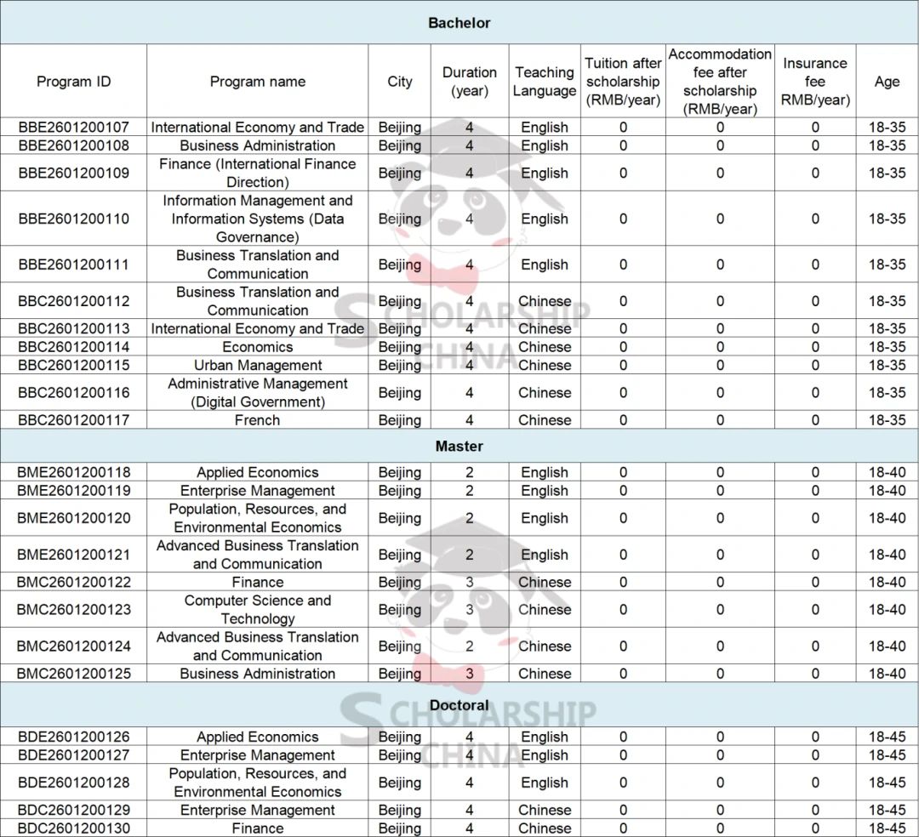Click the Bachelor section header
This screenshot has width=919, height=837.
pyautogui.click(x=459, y=23)
